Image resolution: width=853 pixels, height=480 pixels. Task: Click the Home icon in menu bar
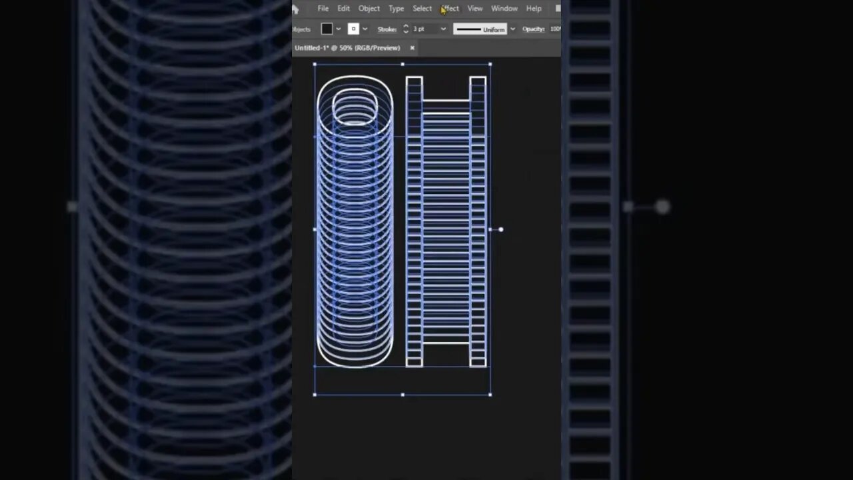tap(295, 9)
